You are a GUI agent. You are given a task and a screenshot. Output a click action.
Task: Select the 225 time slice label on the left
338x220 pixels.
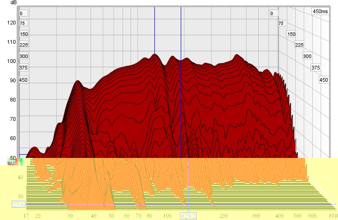pos(23,45)
